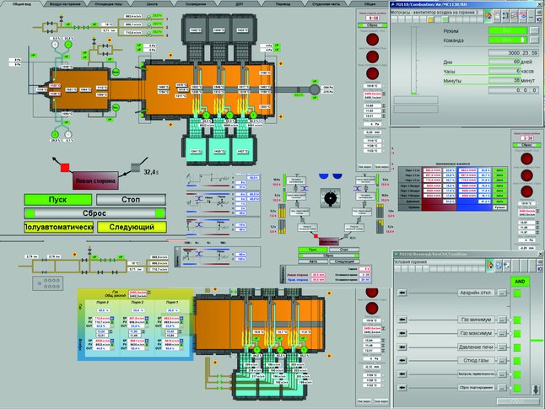Open the ellipsis button beside Аварийн откл
Image resolution: width=545 pixels, height=409 pixels.
(x=502, y=293)
